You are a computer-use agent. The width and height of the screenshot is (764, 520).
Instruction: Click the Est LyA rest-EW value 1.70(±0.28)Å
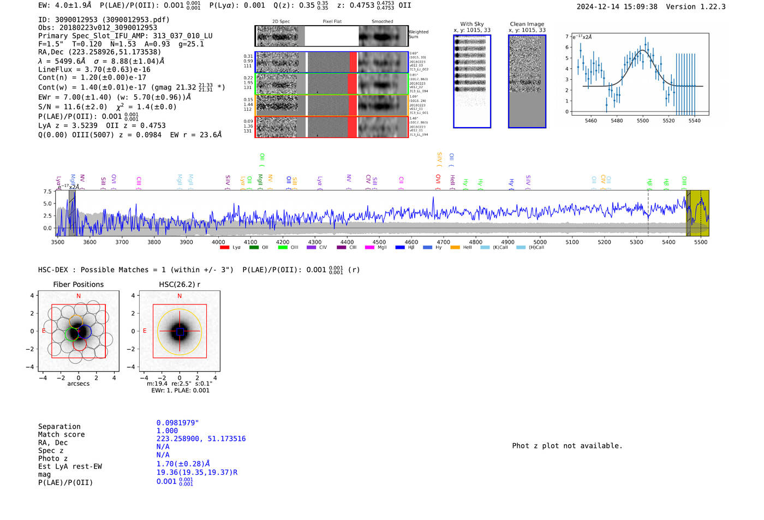[183, 464]
